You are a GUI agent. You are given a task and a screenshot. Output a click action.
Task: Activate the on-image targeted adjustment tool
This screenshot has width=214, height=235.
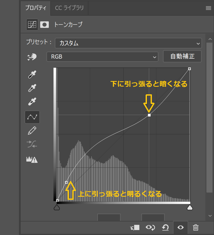[32, 57]
